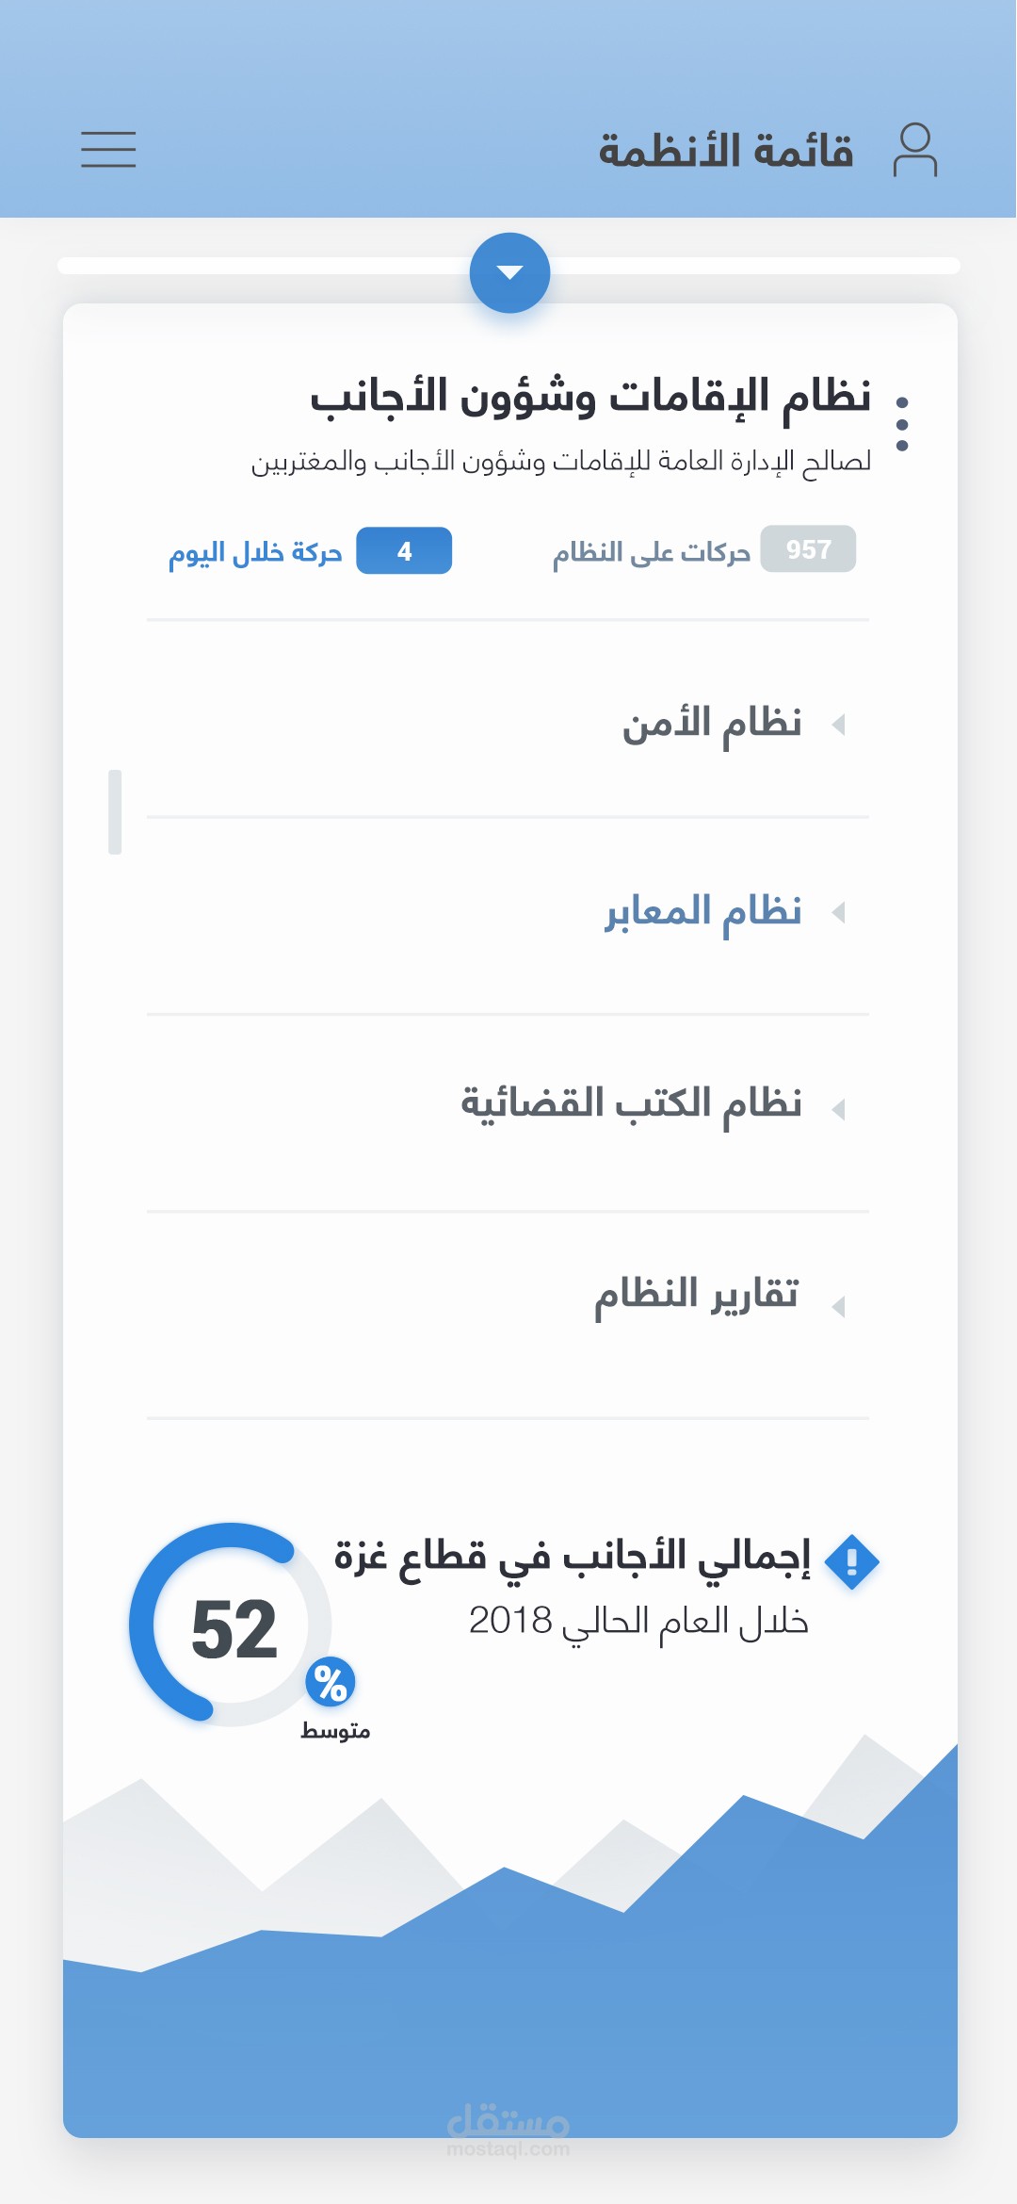This screenshot has width=1017, height=2204.
Task: Click the 957 movements count badge
Action: (808, 549)
